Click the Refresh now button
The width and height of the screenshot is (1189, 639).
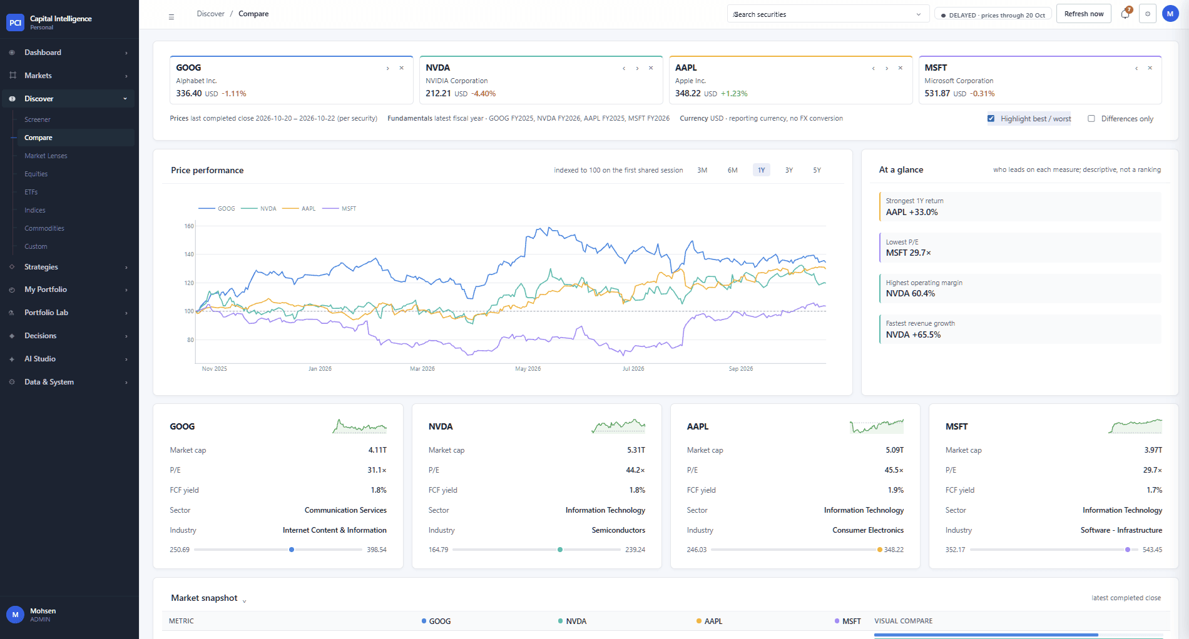click(x=1084, y=14)
